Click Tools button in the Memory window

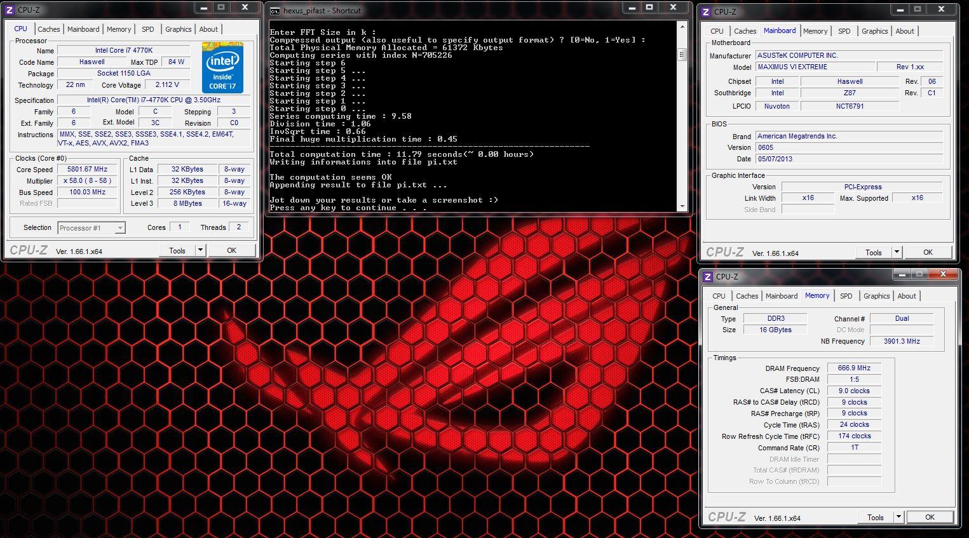pos(876,517)
